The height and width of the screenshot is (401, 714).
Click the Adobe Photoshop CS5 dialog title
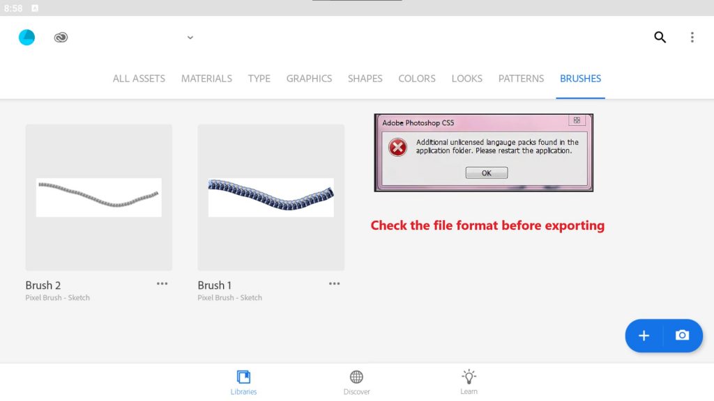click(418, 123)
